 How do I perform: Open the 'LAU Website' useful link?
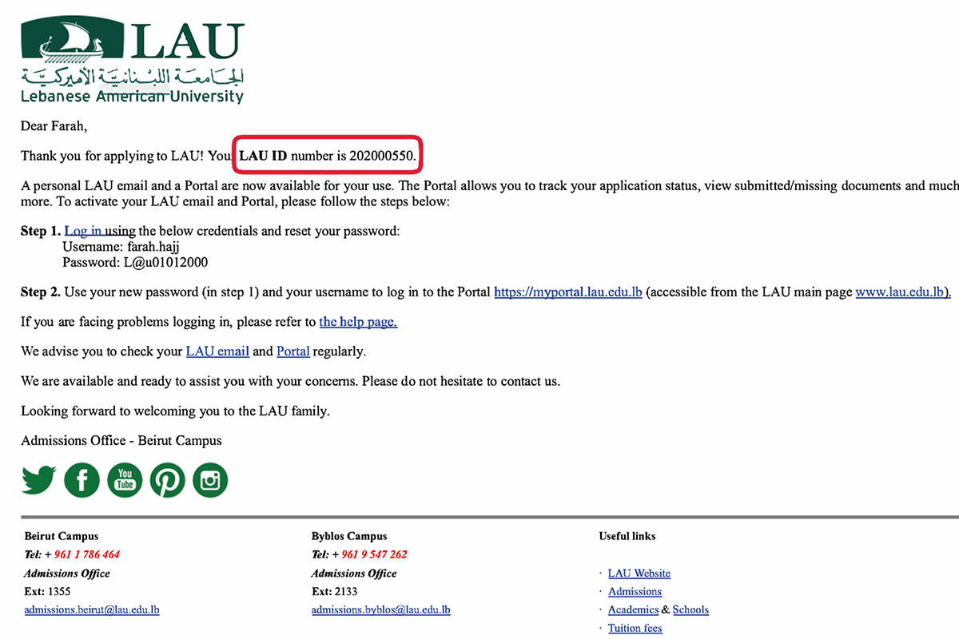point(639,573)
